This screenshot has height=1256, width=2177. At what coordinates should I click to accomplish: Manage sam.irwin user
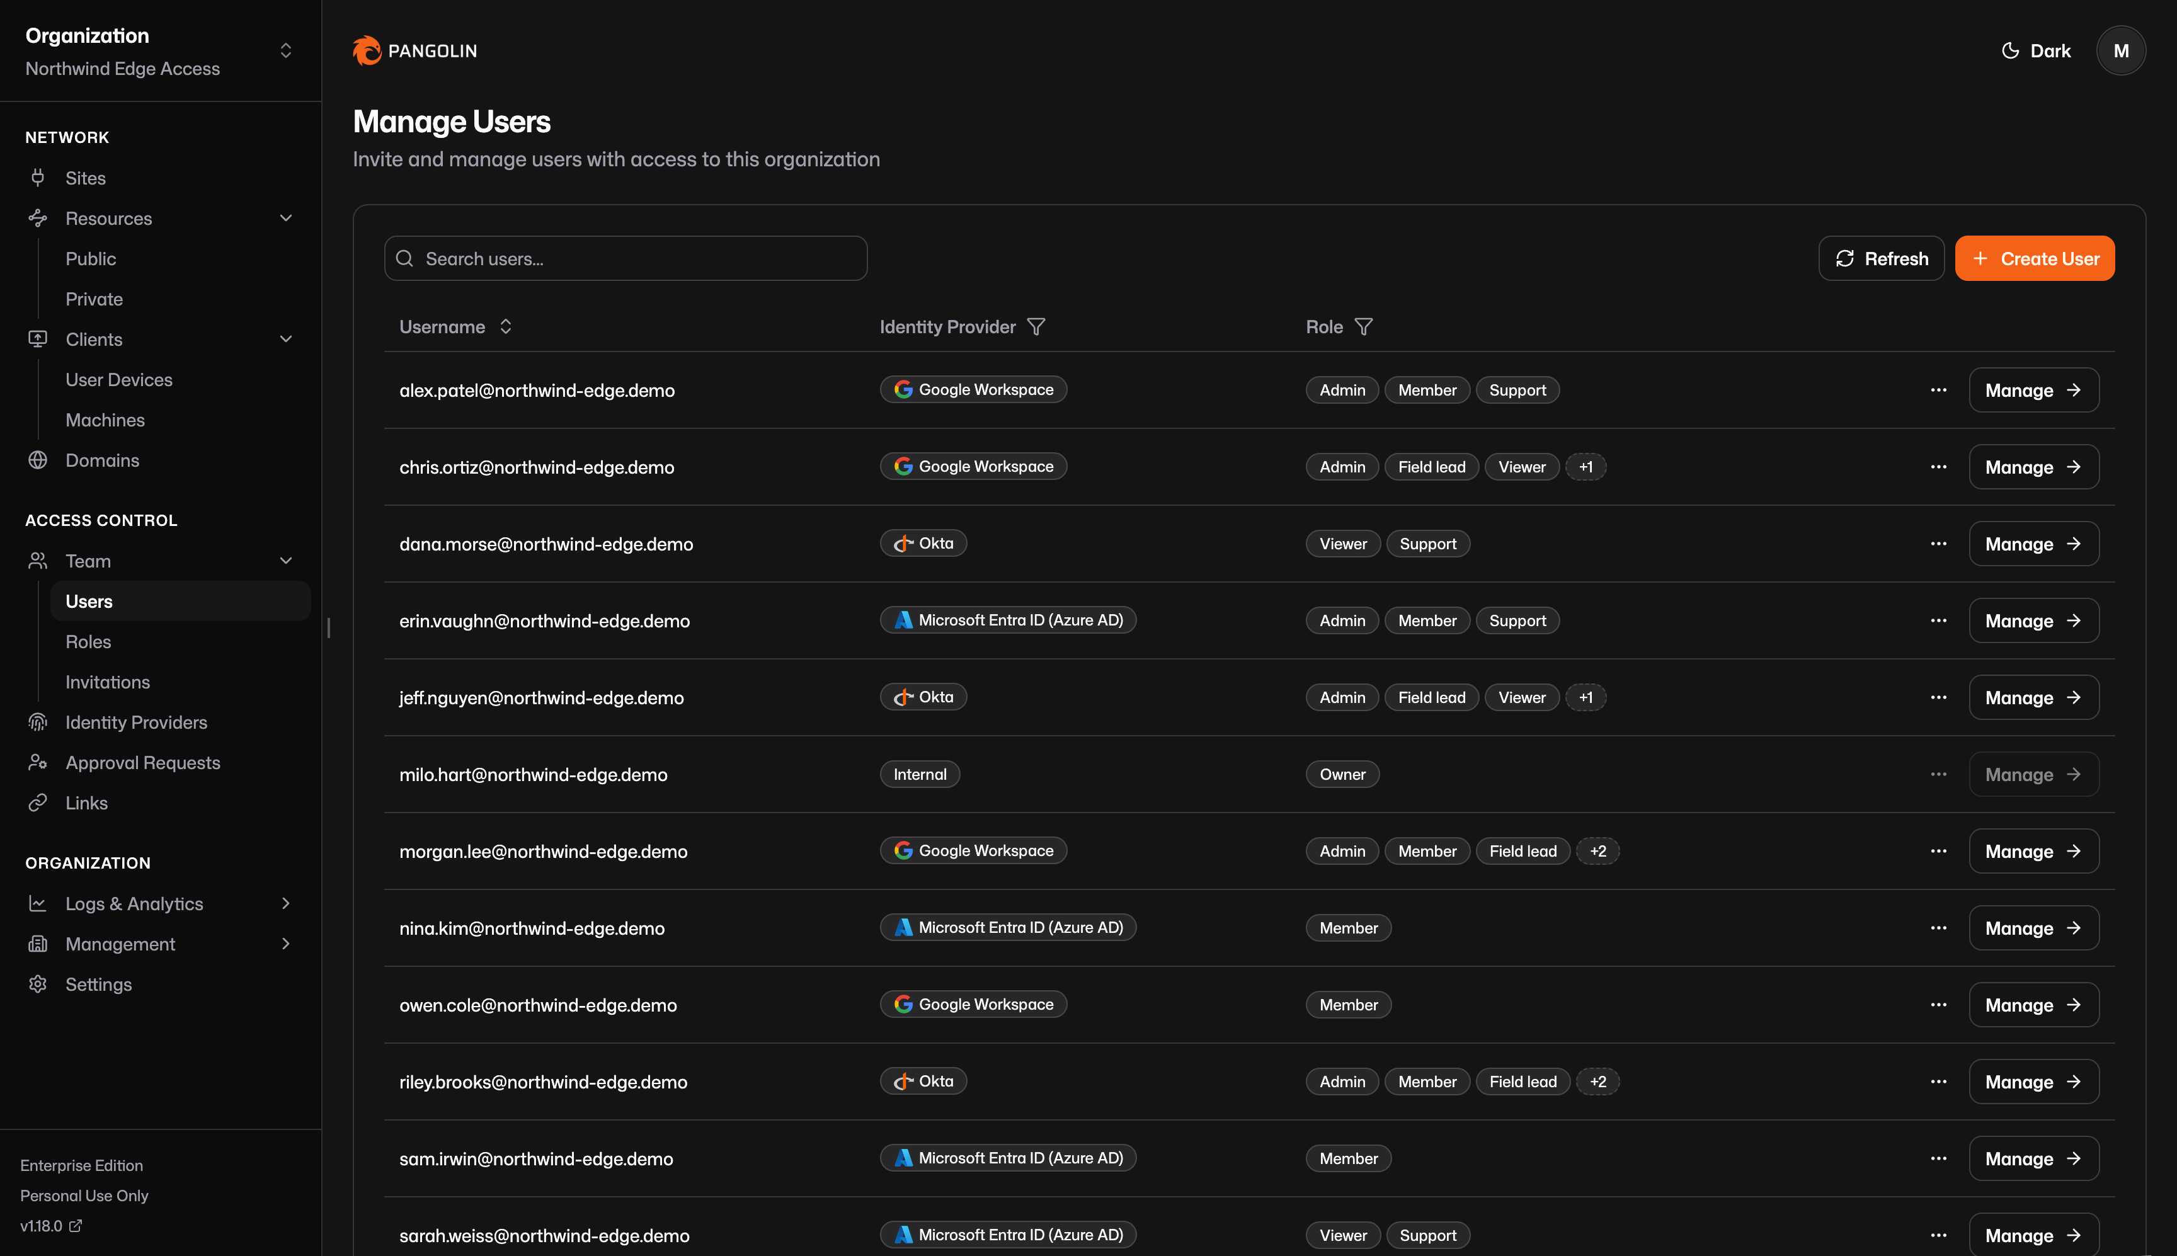[x=2033, y=1158]
